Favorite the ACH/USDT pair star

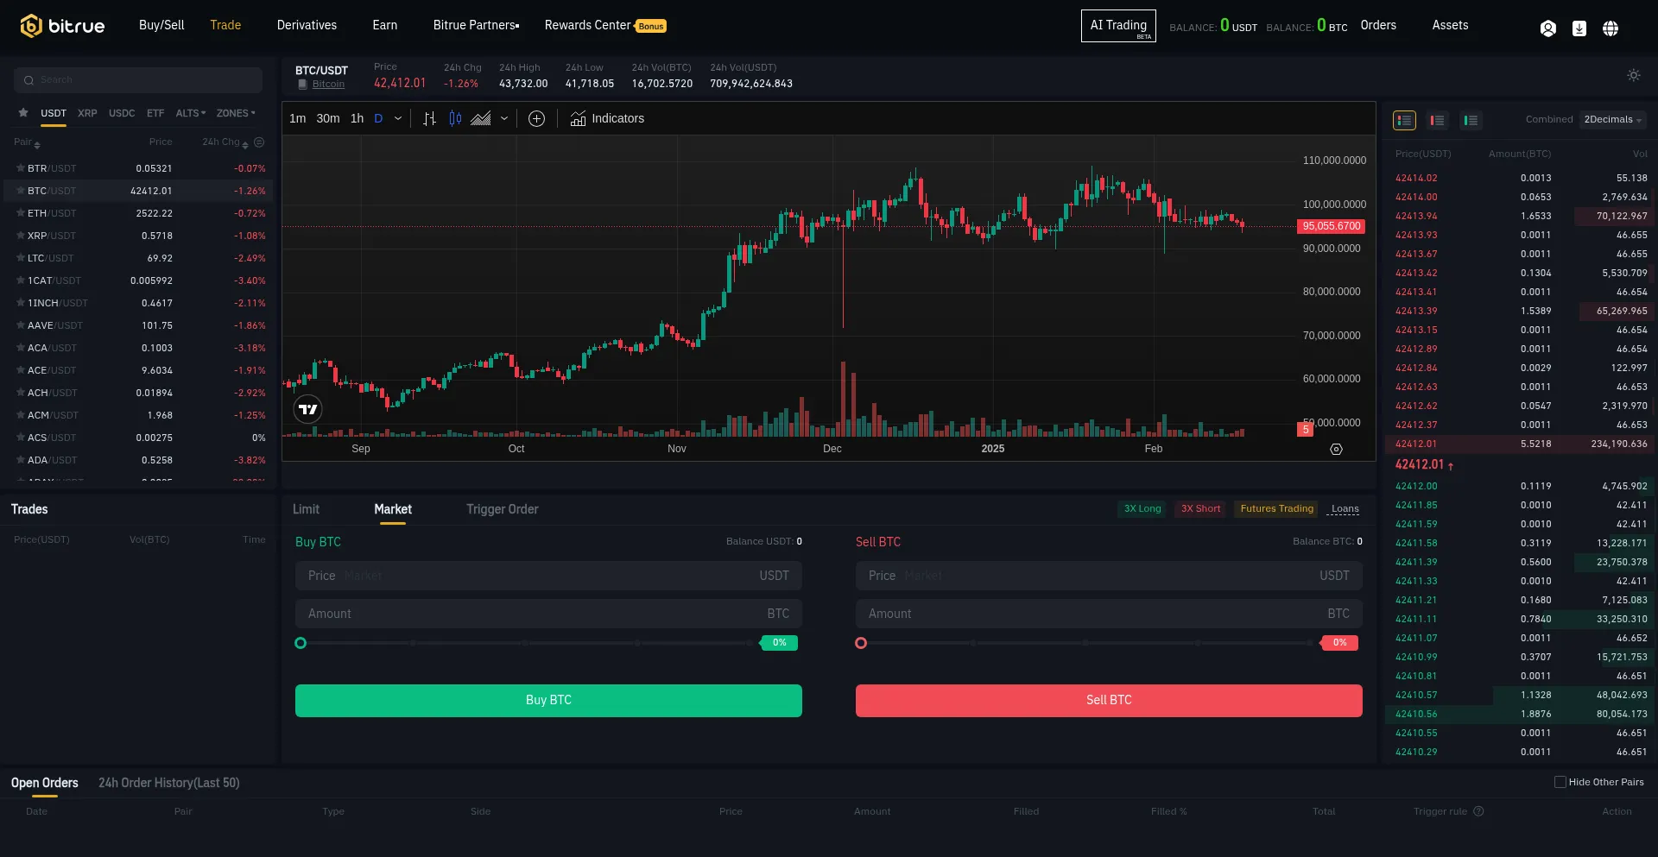[x=20, y=393]
